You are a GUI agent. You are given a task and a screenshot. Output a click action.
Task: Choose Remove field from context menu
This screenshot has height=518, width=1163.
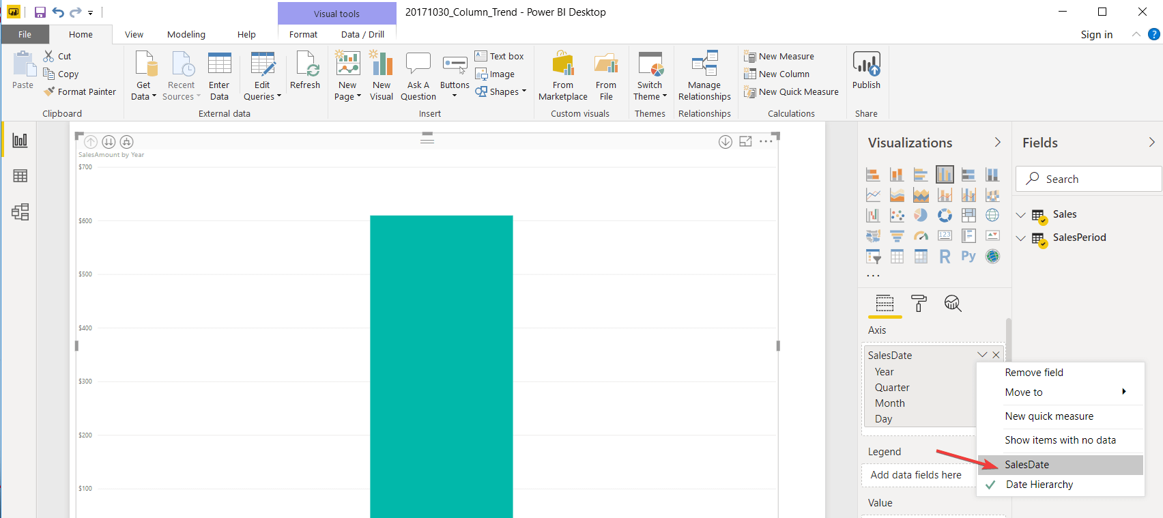pos(1061,373)
